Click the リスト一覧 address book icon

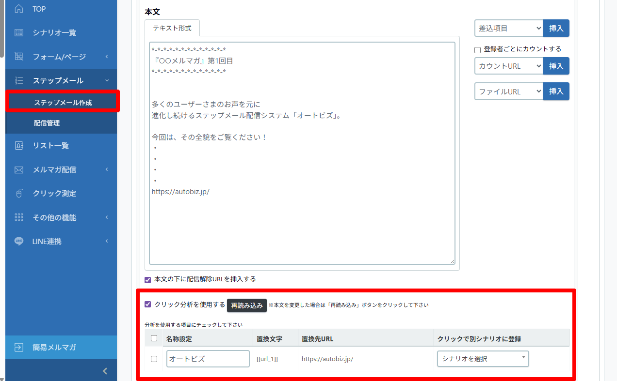pyautogui.click(x=19, y=145)
